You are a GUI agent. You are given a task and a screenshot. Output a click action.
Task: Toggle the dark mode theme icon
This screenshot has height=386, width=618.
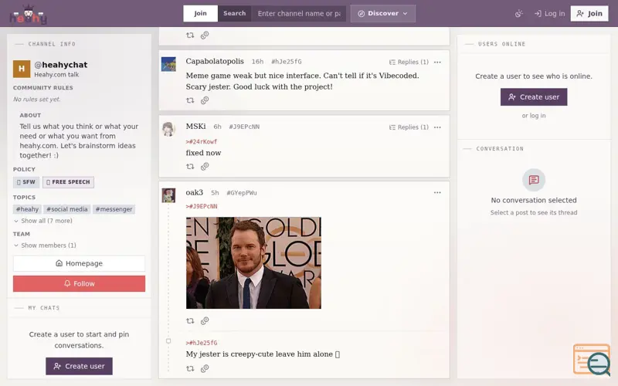click(x=518, y=14)
